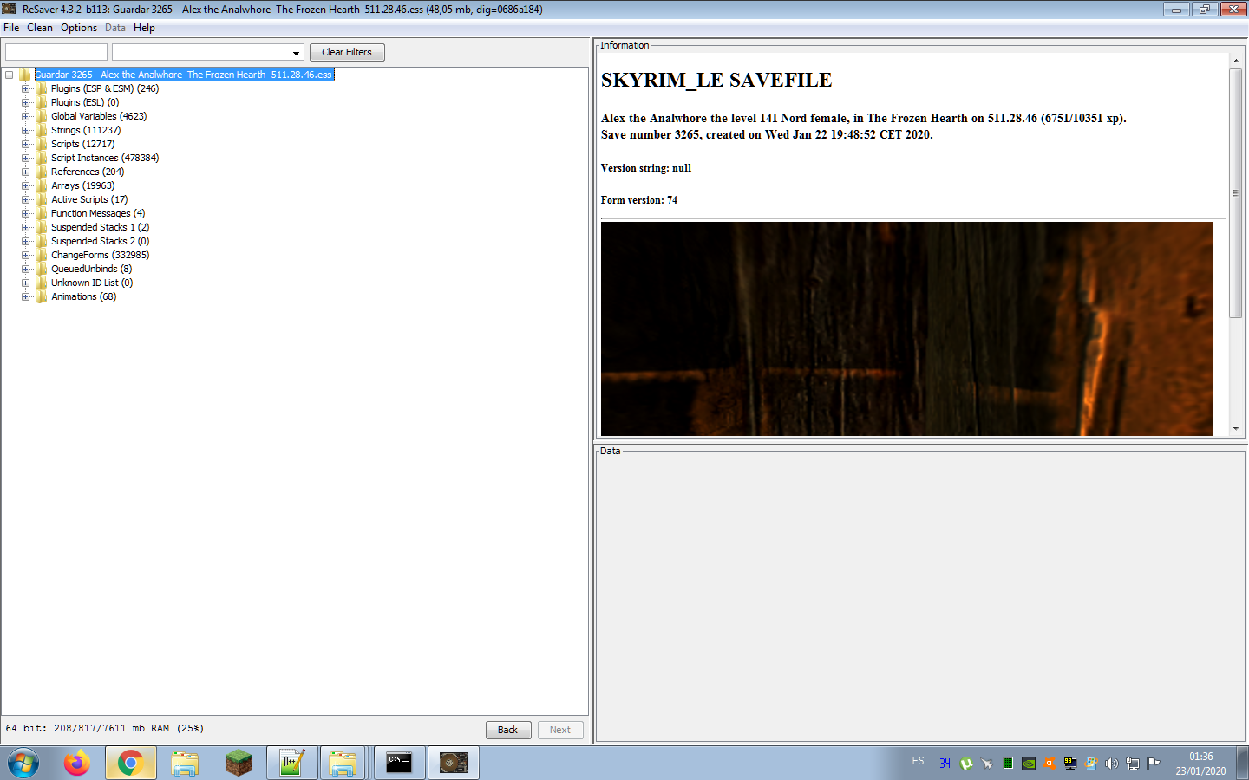The height and width of the screenshot is (780, 1249).
Task: Click the Active Scripts folder icon
Action: click(42, 199)
